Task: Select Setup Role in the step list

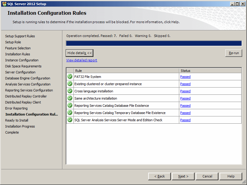Action: coord(13,42)
